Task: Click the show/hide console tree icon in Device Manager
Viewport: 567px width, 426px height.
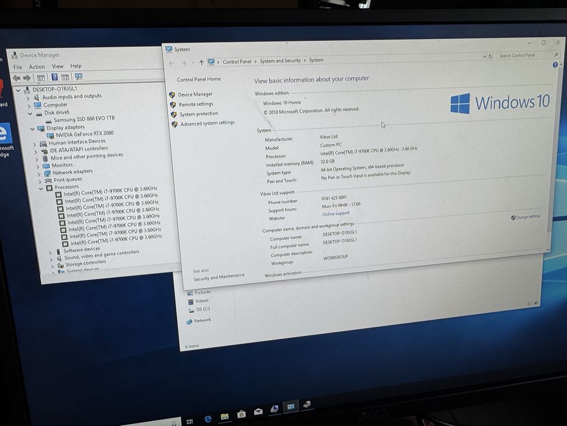Action: coord(41,77)
